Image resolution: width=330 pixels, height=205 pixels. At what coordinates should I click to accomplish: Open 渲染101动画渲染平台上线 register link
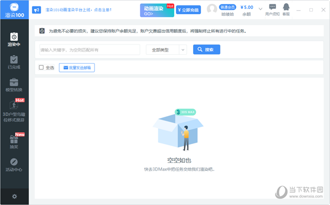coord(79,10)
